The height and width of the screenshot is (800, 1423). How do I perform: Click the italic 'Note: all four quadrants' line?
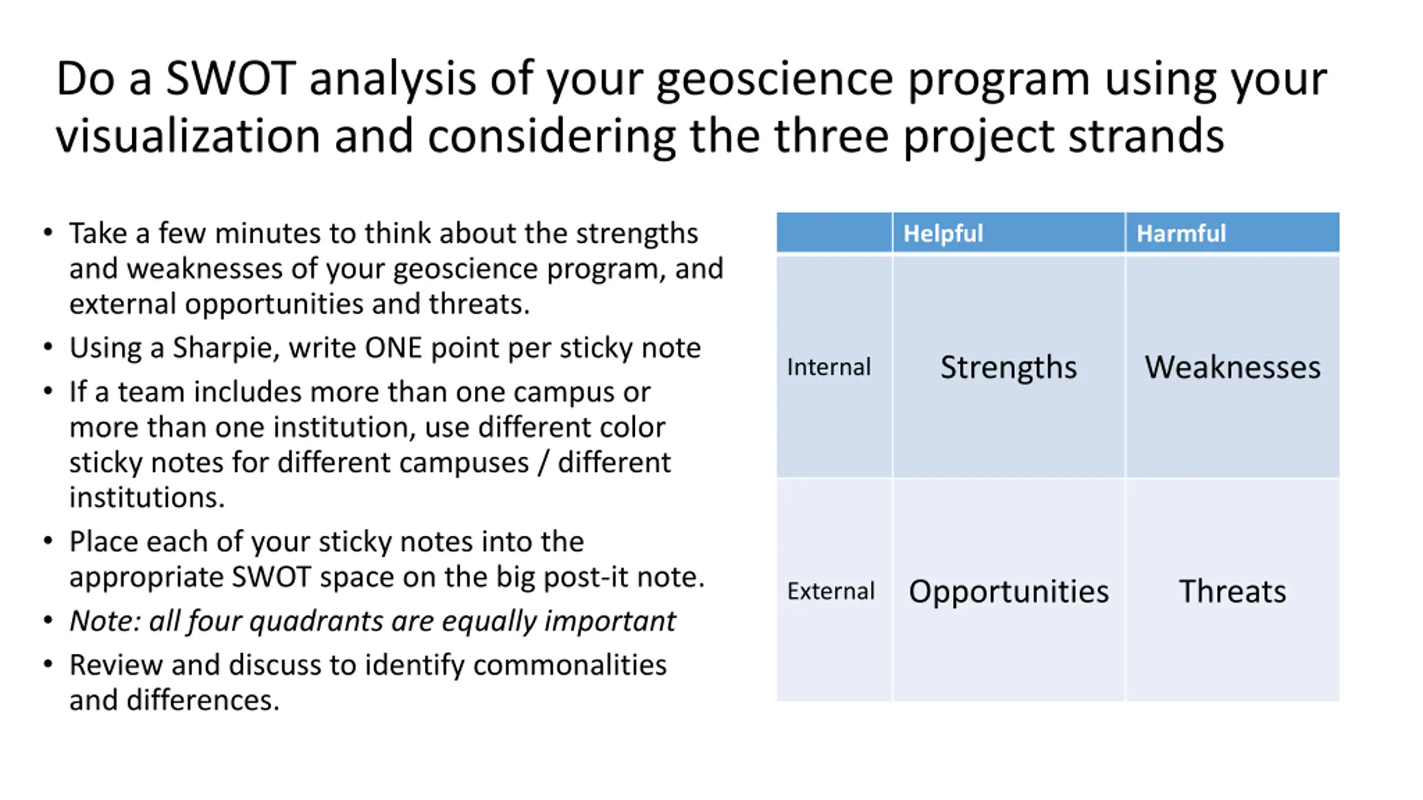coord(372,621)
